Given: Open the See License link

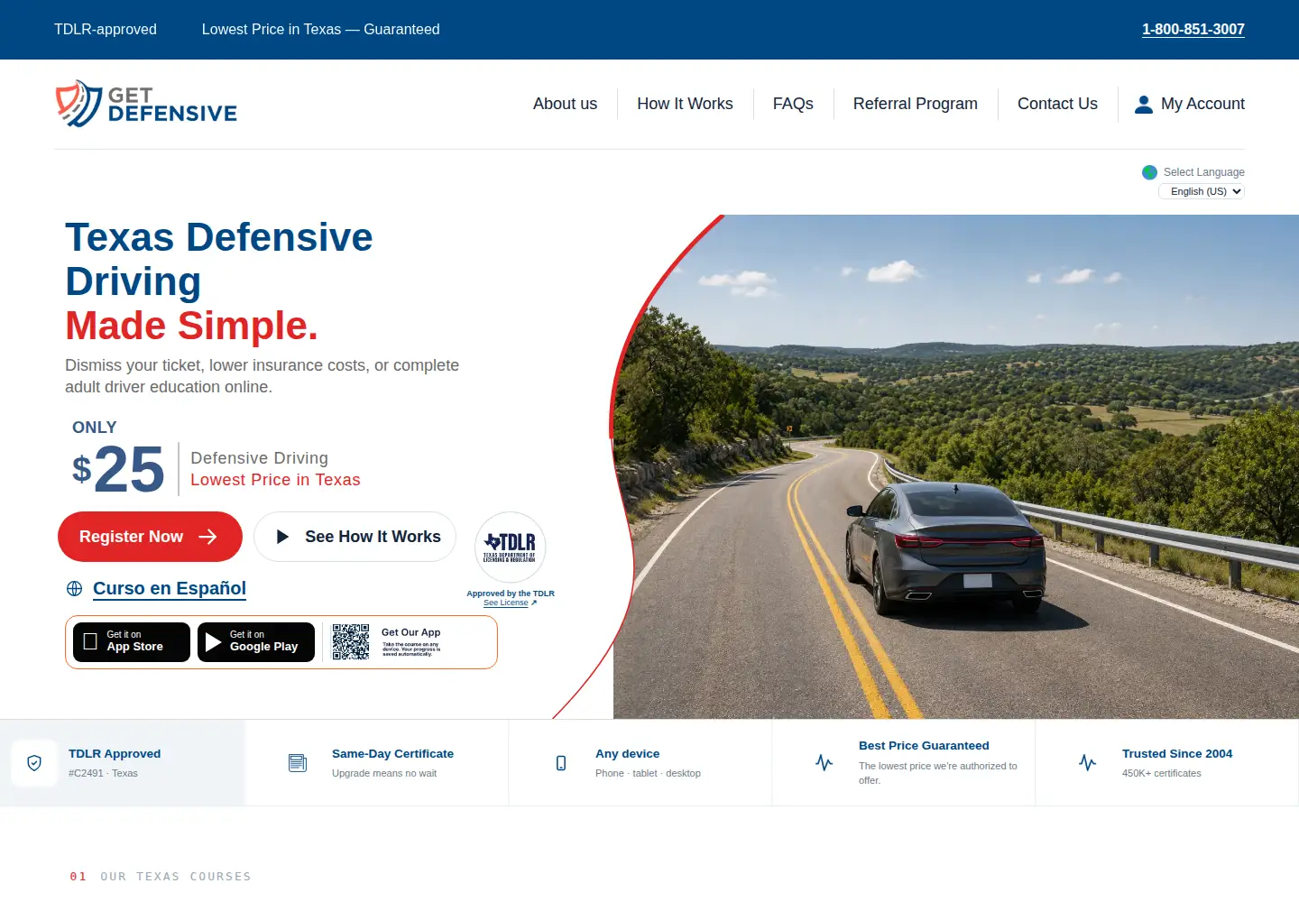Looking at the screenshot, I should point(506,603).
